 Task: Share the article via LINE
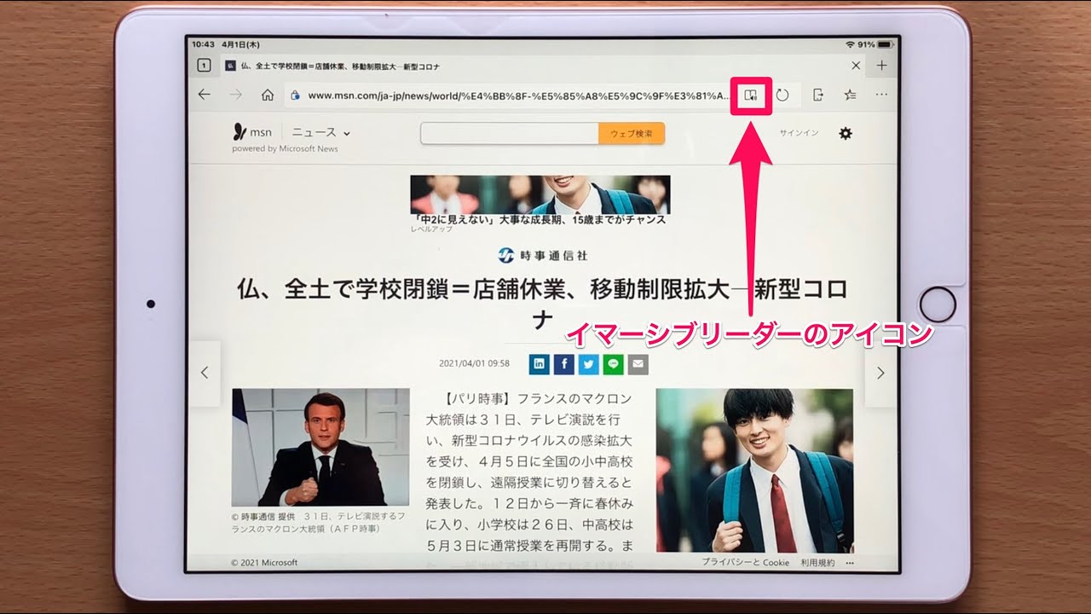(613, 364)
